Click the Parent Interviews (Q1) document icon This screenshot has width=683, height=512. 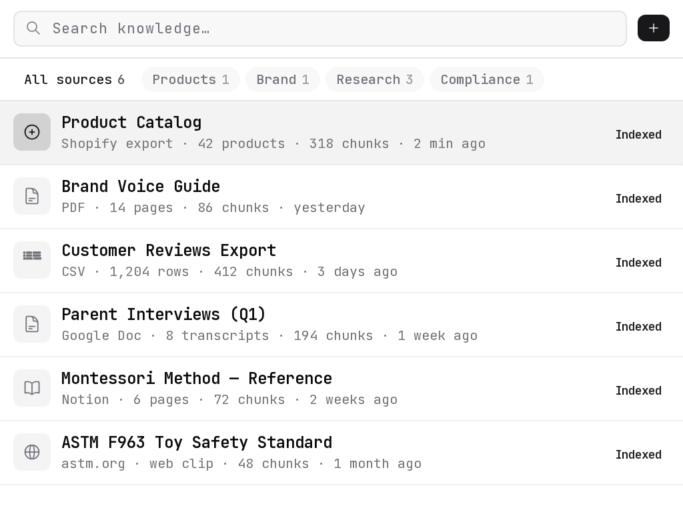32,324
